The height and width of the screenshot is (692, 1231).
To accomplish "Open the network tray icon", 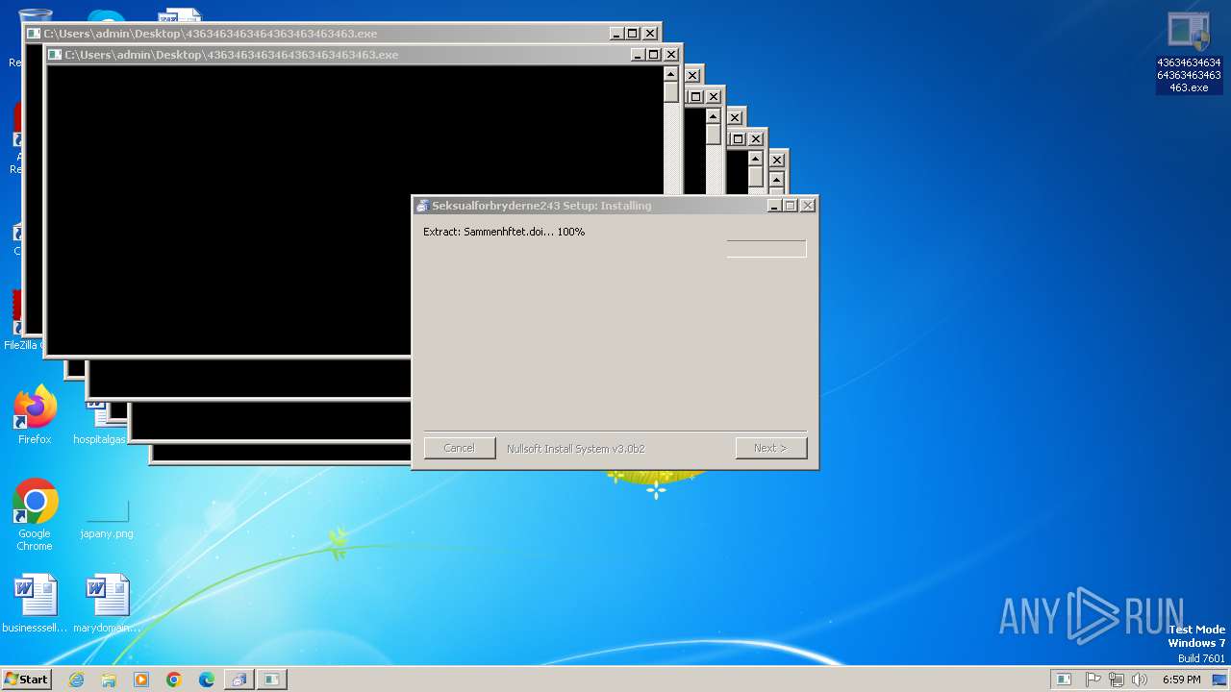I will (1117, 680).
